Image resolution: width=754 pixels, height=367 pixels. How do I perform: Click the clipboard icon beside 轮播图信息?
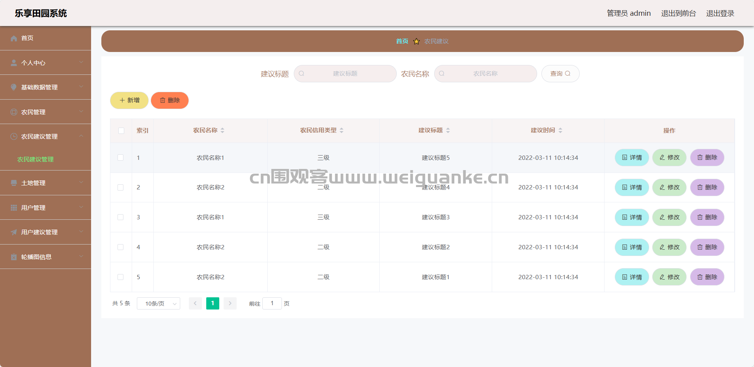(14, 257)
